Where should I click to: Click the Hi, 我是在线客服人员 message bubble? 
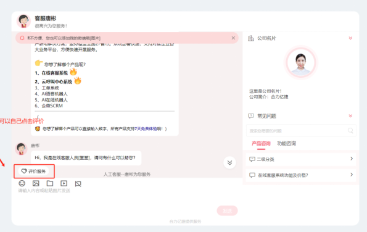click(x=86, y=158)
